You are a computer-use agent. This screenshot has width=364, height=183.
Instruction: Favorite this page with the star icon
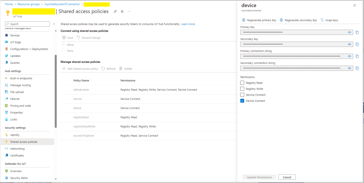point(122,11)
